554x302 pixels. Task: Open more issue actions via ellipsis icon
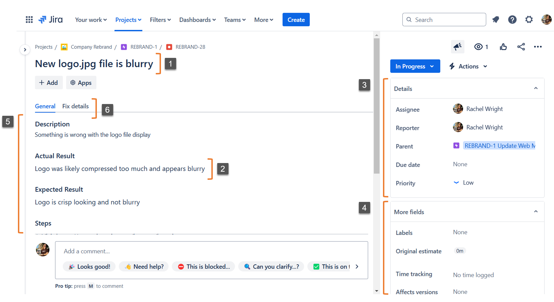coord(538,47)
